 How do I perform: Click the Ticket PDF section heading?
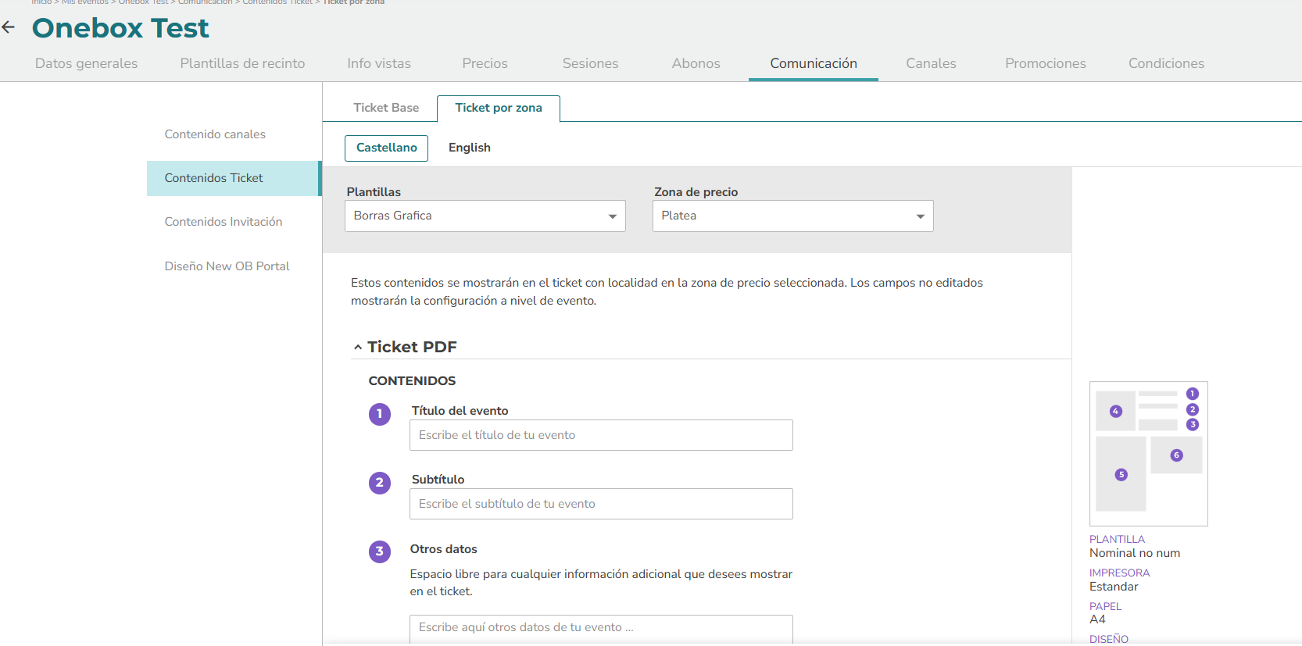click(412, 347)
